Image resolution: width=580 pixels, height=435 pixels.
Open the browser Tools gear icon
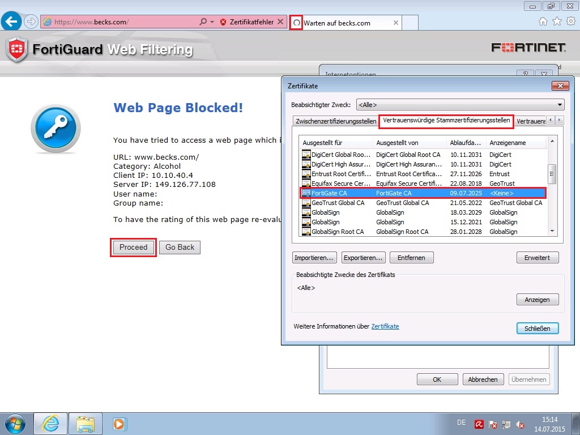[571, 22]
